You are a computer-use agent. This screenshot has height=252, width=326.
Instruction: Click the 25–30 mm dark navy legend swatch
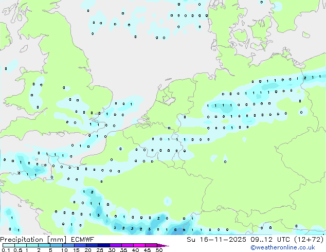click(104, 245)
